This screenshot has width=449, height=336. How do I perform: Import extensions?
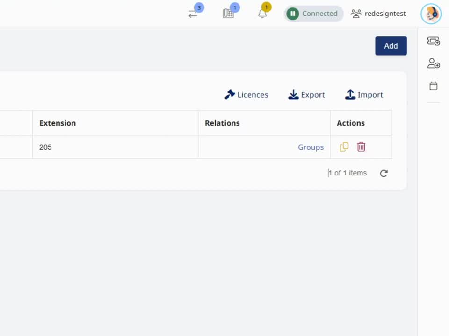pos(364,95)
